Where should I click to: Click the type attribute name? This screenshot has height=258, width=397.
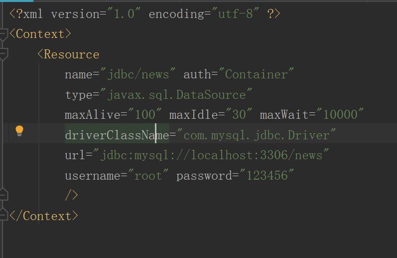[x=79, y=95]
